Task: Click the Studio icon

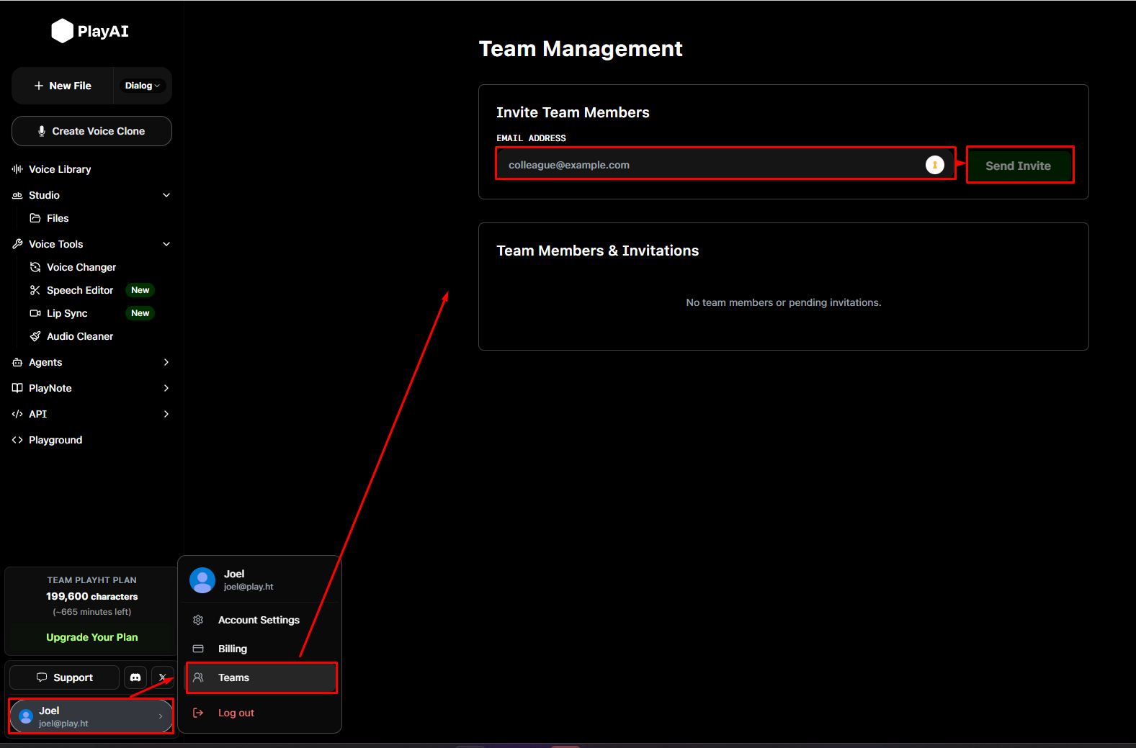Action: pos(17,195)
